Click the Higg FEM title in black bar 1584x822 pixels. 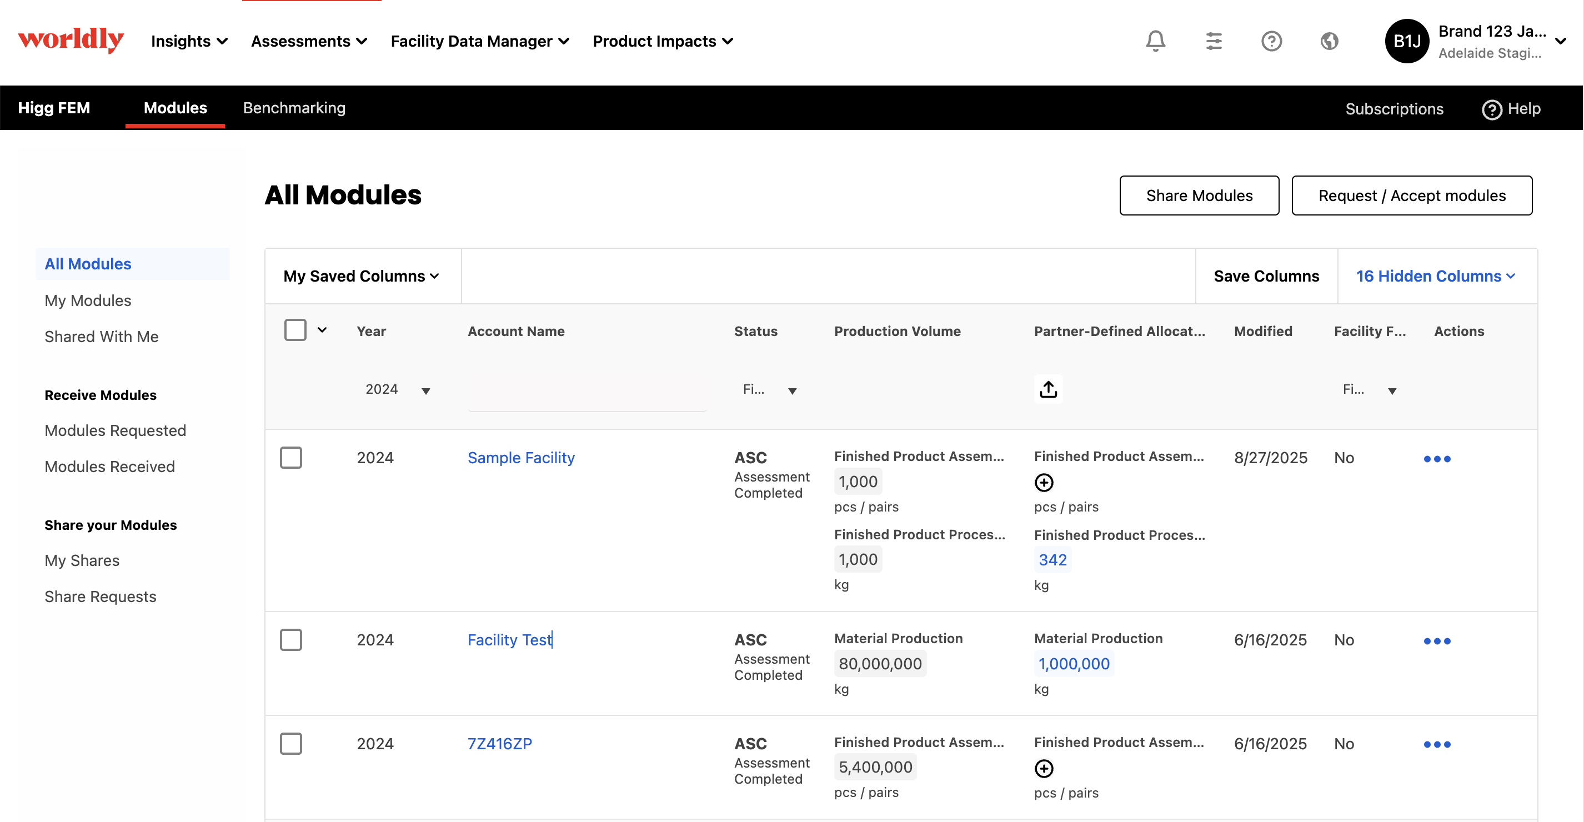coord(54,108)
